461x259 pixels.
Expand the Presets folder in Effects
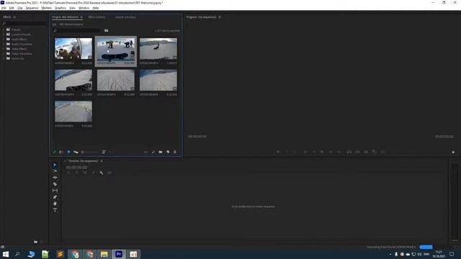click(x=4, y=29)
